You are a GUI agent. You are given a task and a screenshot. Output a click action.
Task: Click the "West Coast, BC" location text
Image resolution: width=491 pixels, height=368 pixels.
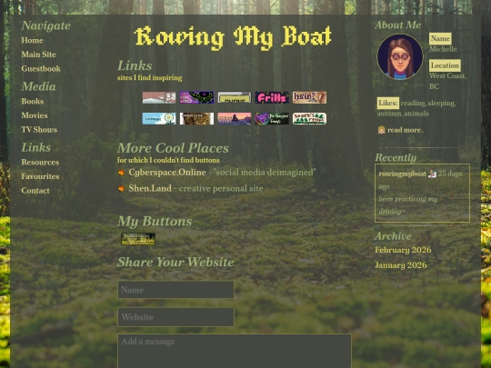click(447, 81)
